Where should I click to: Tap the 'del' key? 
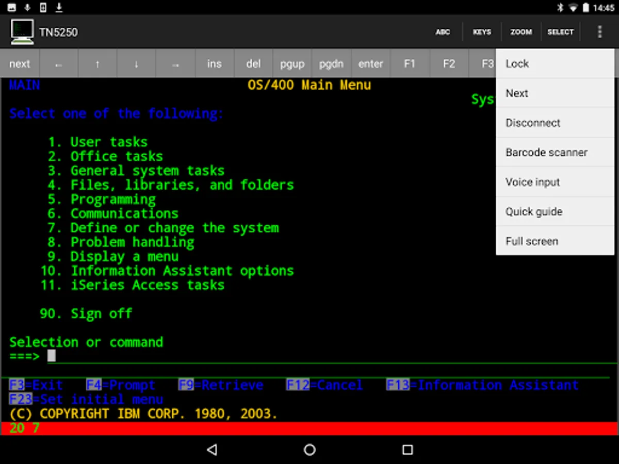(x=253, y=64)
